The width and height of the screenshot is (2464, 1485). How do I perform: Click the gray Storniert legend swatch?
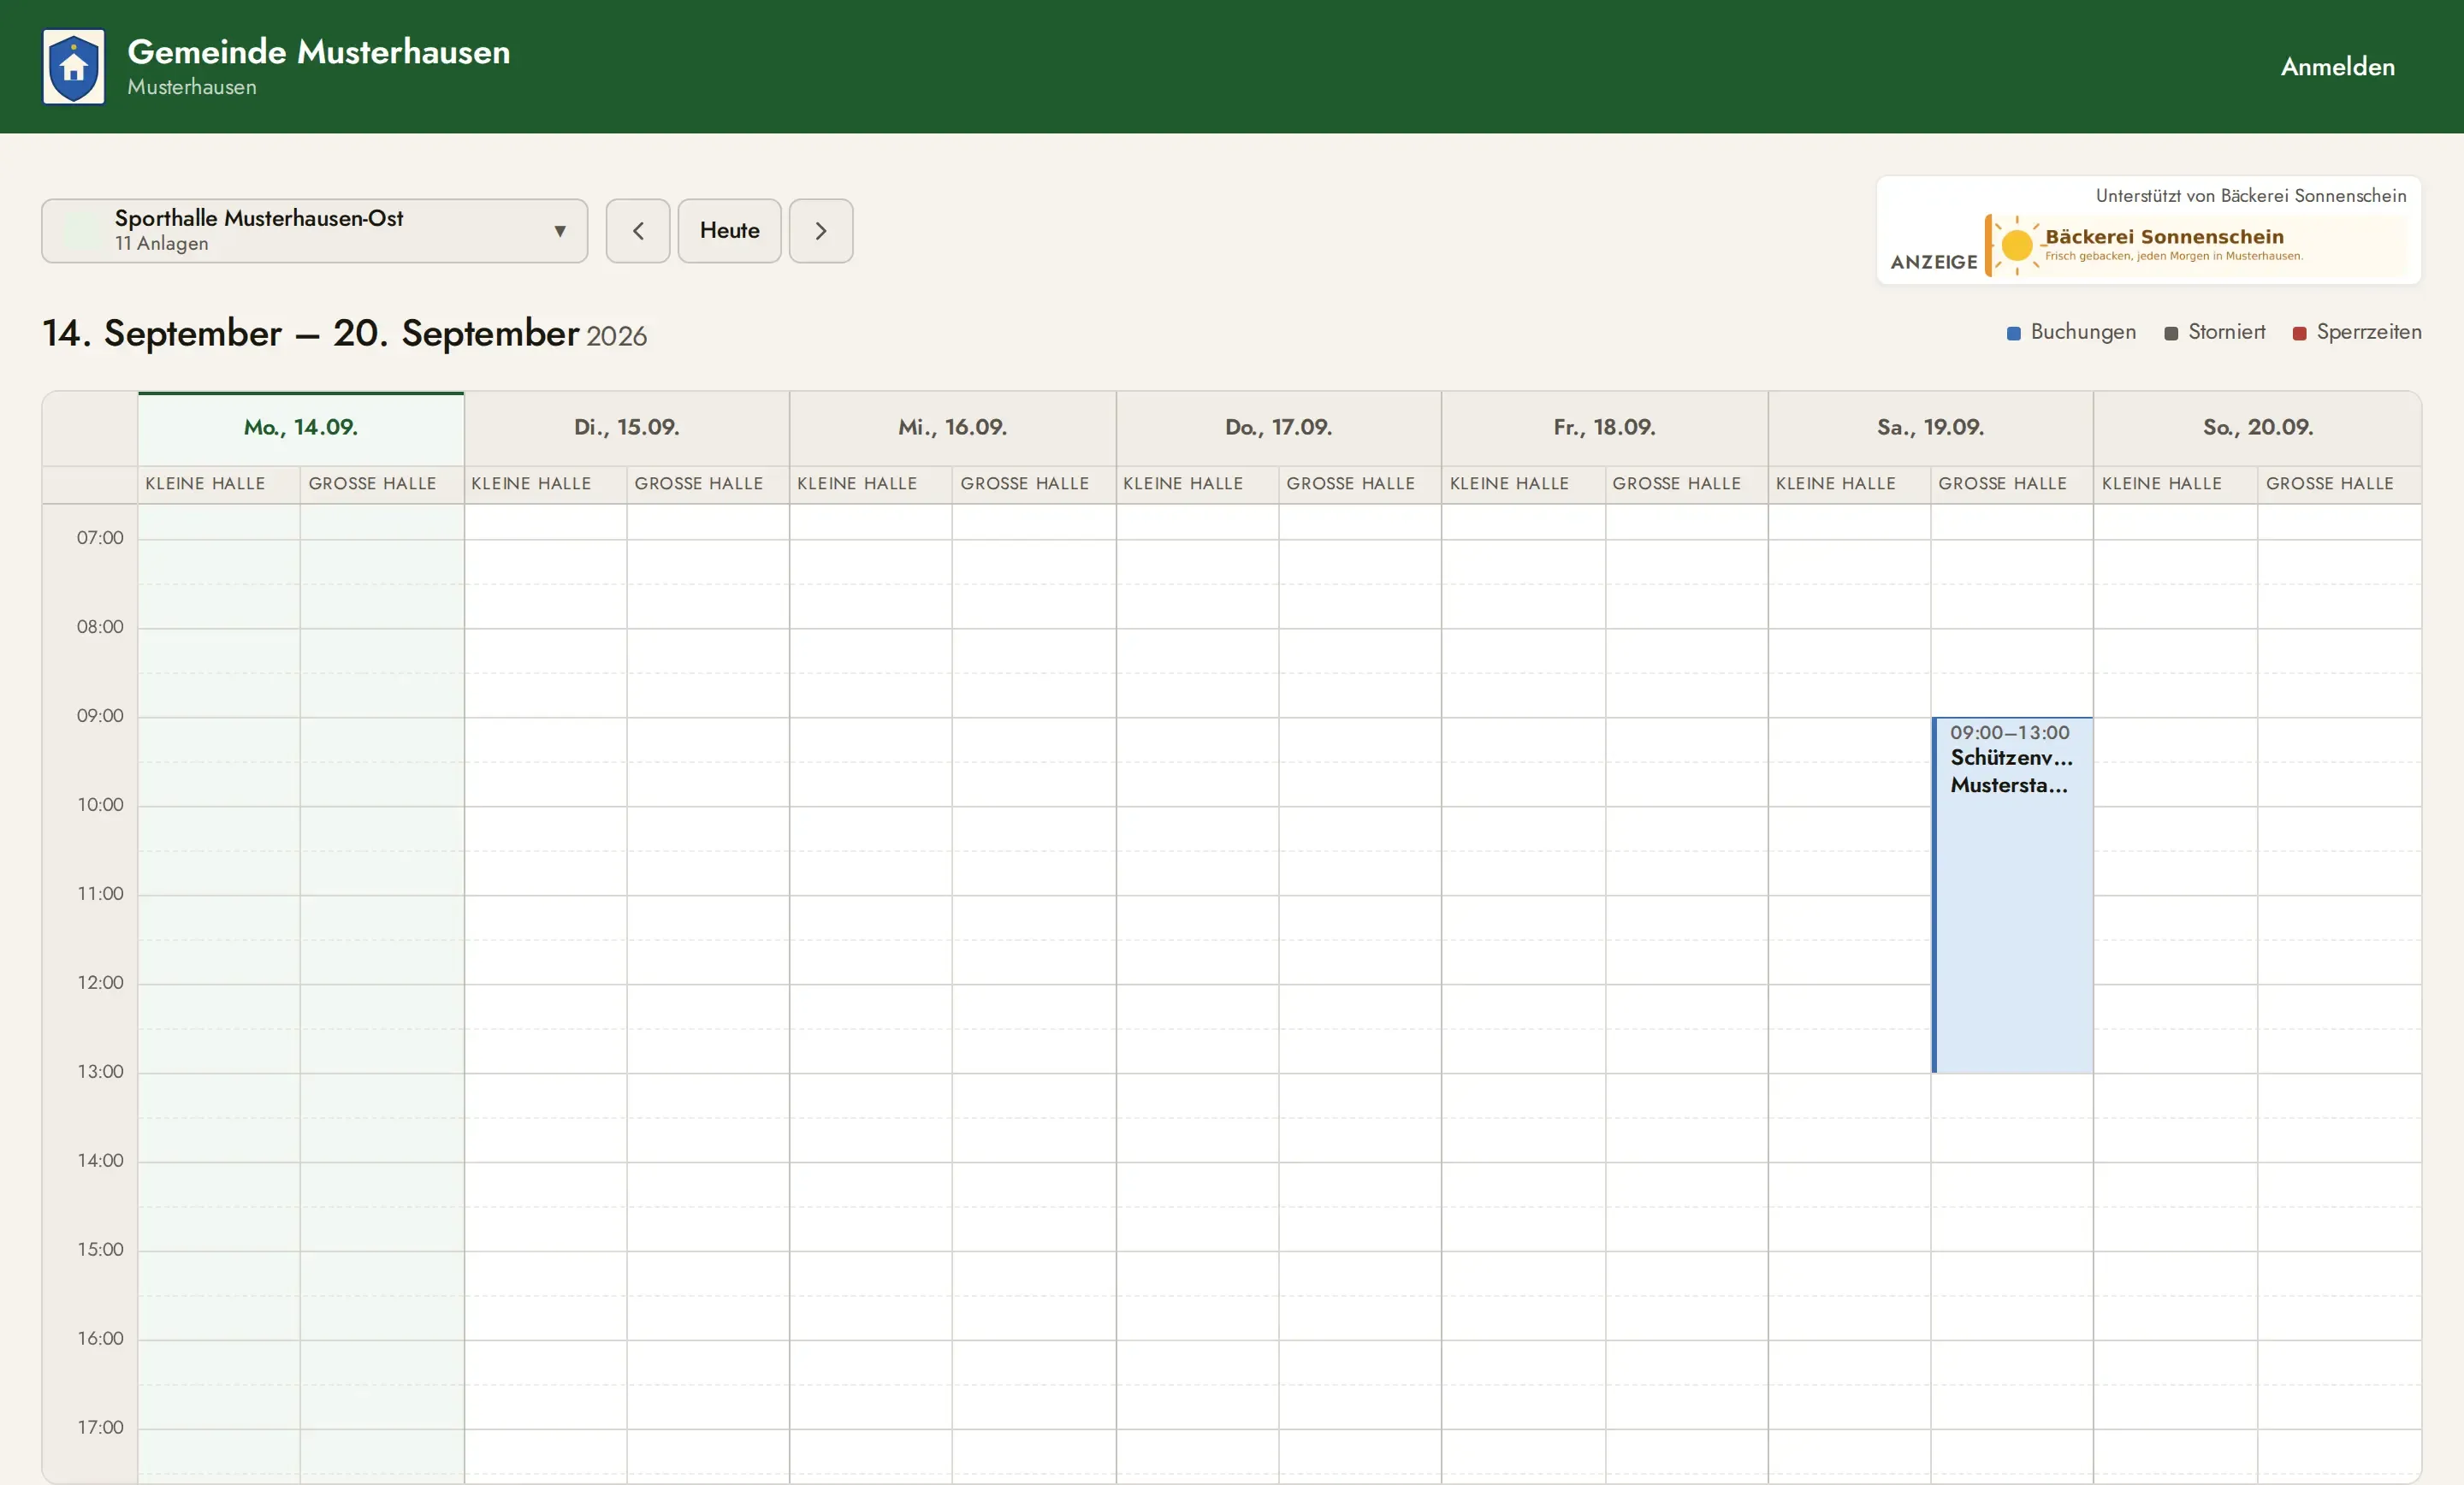[x=2171, y=333]
